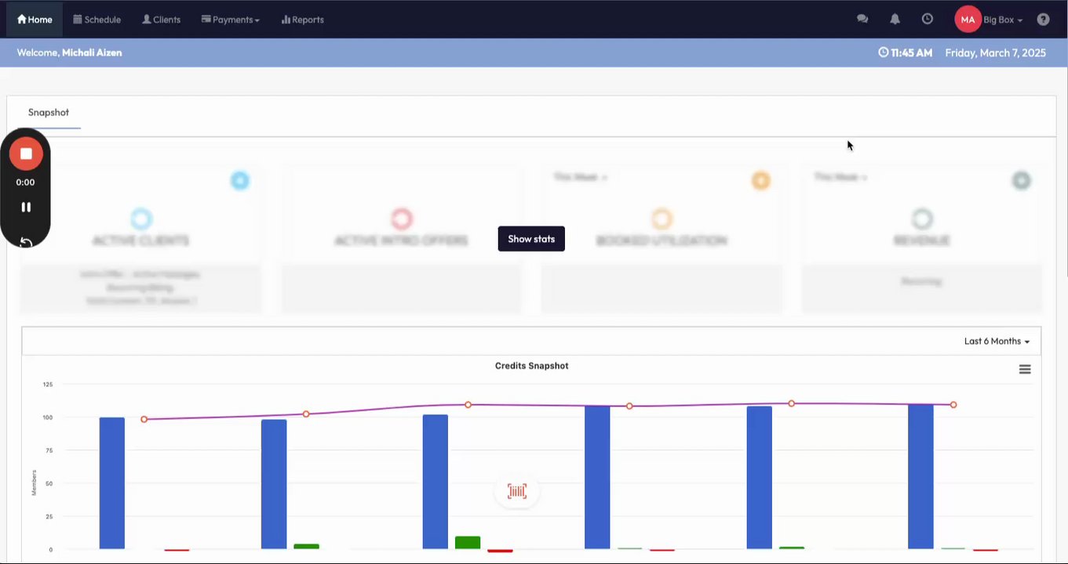Click the recording undo arrow icon
Screen dimensions: 1068x564
click(26, 242)
